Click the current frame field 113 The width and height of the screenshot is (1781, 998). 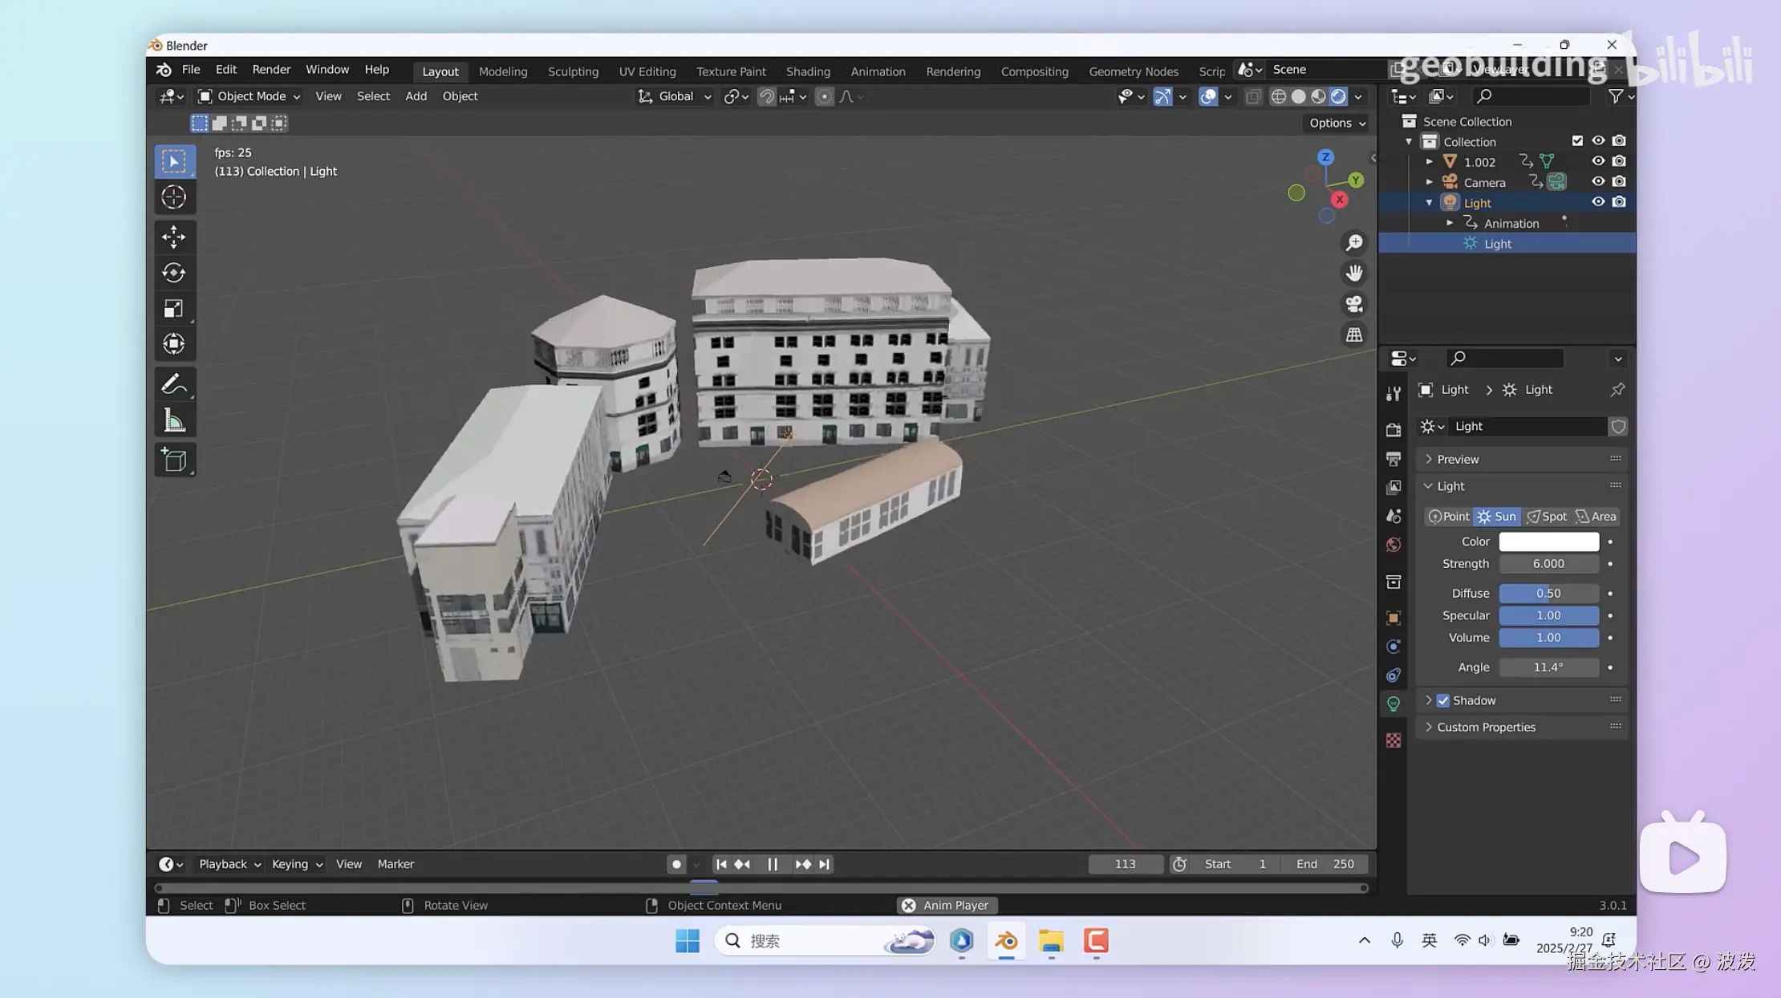(x=1125, y=864)
